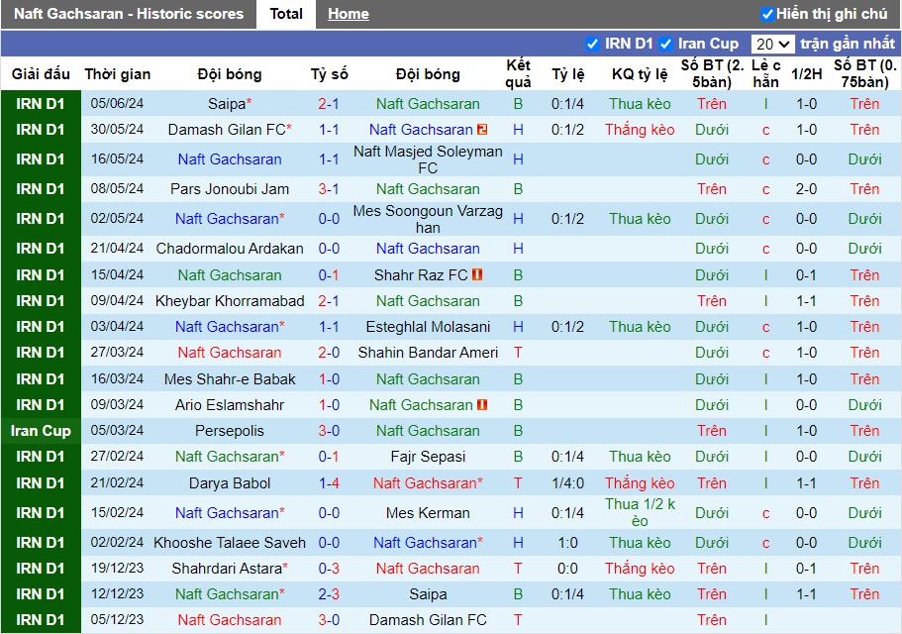This screenshot has height=634, width=902.
Task: Click Thua 1/2 kèo result for Mes Kerman
Action: point(640,512)
